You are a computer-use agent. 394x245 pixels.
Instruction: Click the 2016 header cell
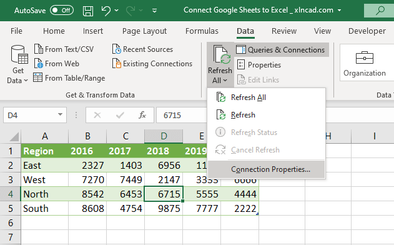(87, 151)
